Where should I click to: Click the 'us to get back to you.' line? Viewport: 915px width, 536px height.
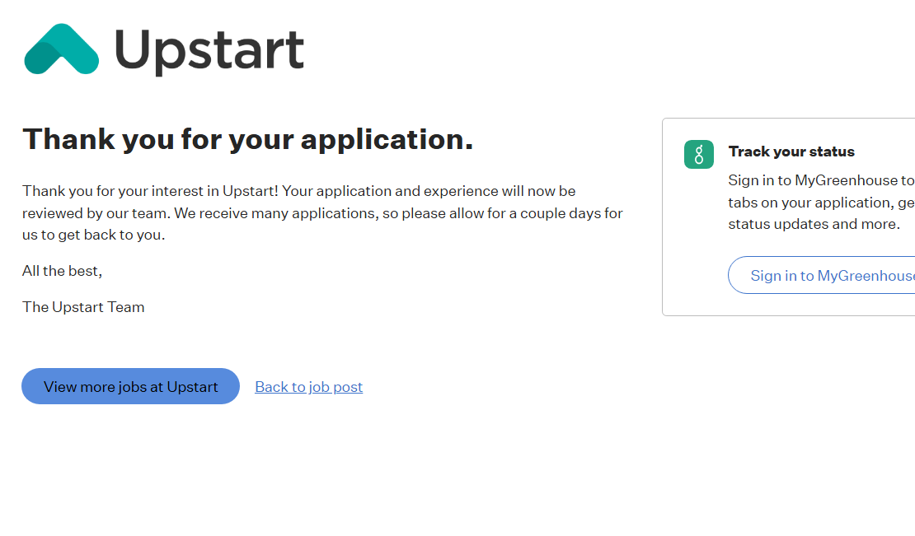(93, 235)
